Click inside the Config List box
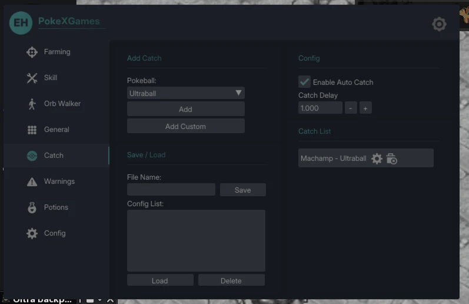 pos(196,240)
